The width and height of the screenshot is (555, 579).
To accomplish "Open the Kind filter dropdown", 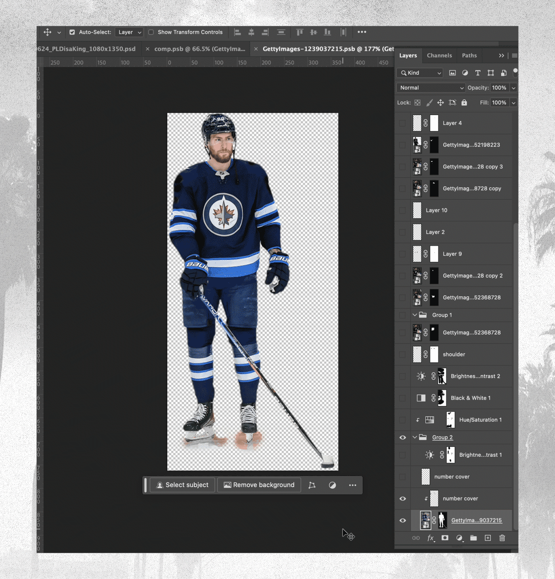I will (420, 73).
